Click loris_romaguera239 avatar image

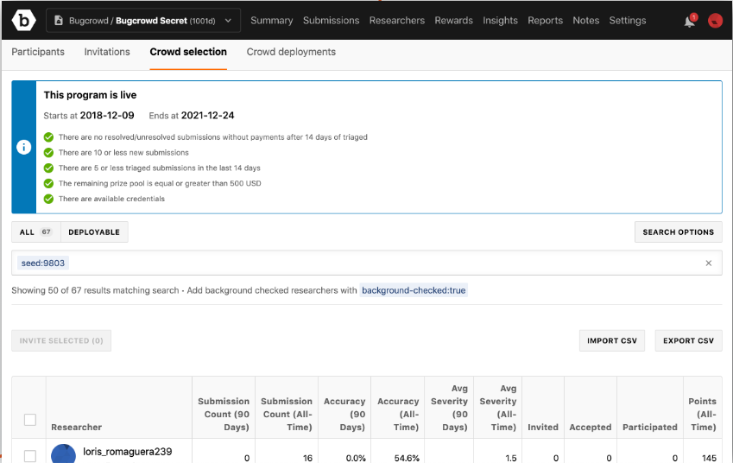coord(63,453)
